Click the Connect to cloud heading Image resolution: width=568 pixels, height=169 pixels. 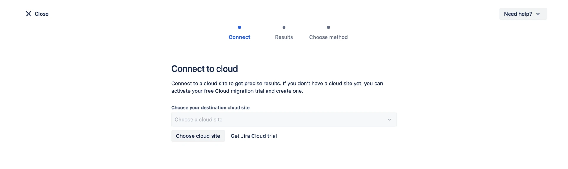[x=204, y=69]
